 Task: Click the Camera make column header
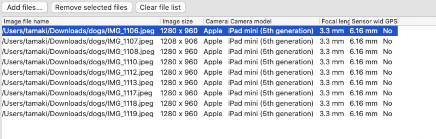click(x=216, y=21)
